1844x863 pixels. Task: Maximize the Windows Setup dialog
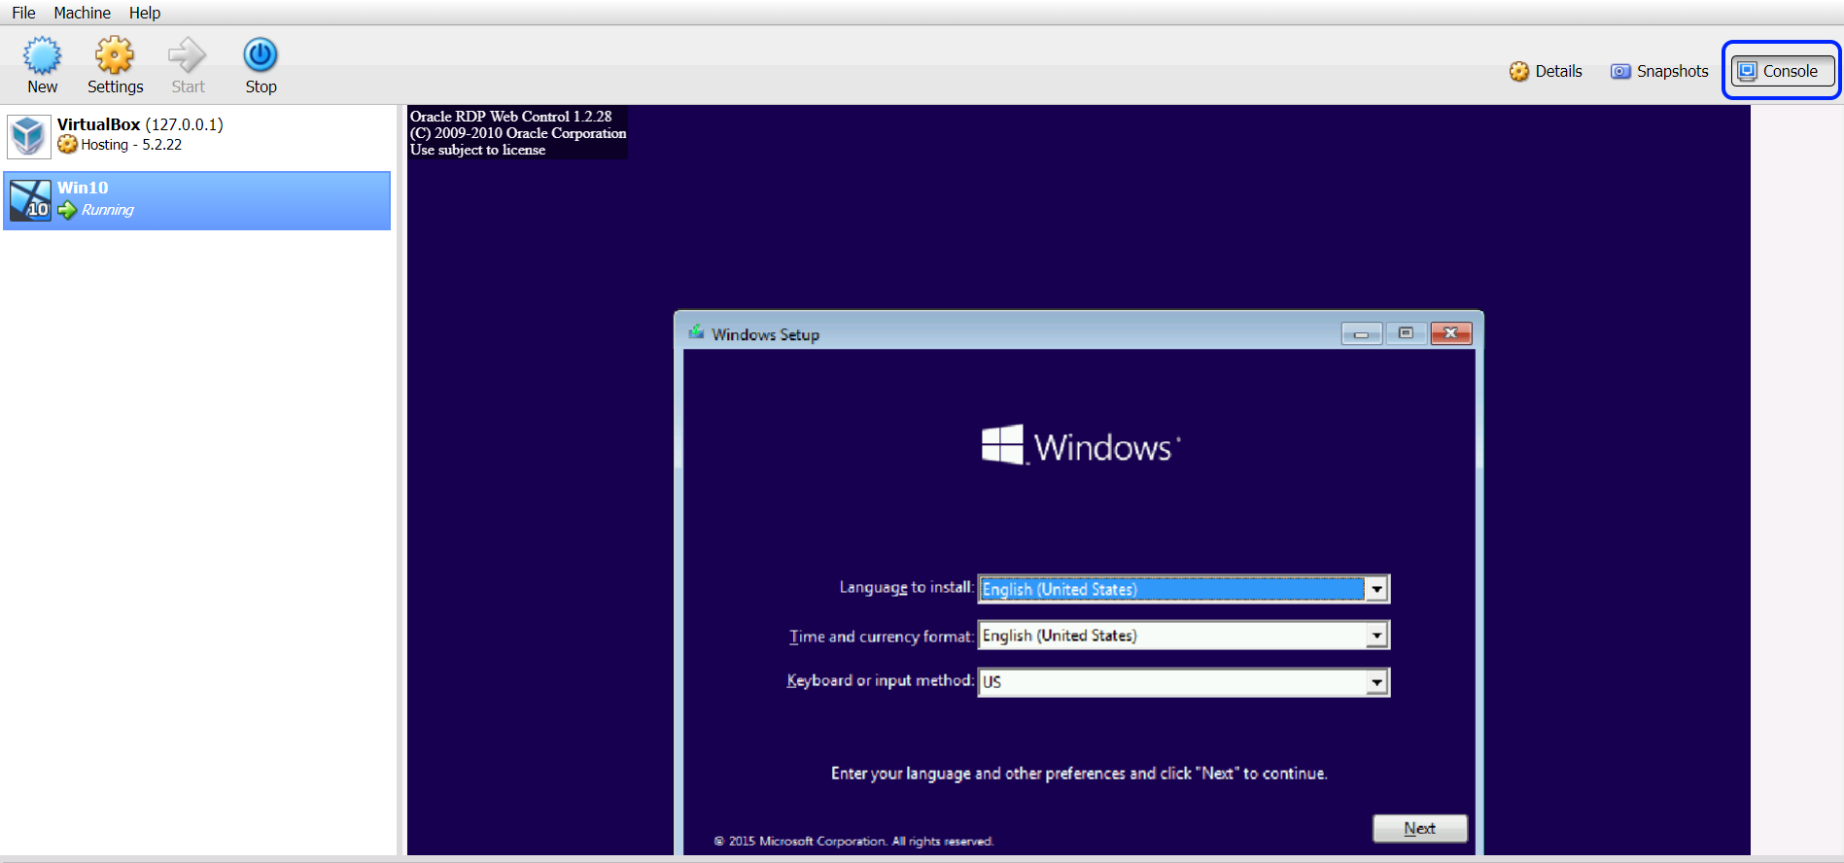click(1406, 333)
